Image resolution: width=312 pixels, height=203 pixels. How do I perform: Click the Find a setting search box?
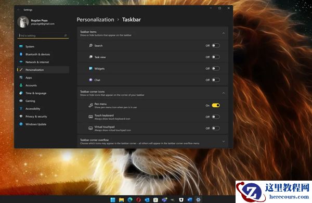[43, 35]
